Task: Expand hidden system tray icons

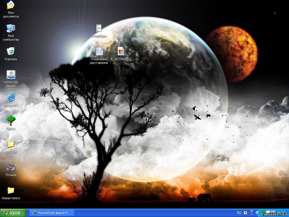Action: click(x=257, y=213)
